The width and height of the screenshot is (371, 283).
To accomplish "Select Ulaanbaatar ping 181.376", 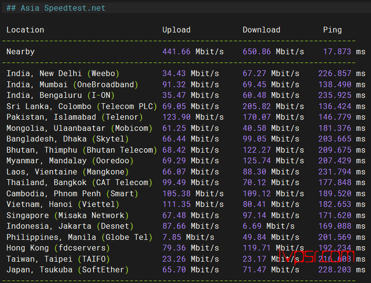I will [335, 128].
